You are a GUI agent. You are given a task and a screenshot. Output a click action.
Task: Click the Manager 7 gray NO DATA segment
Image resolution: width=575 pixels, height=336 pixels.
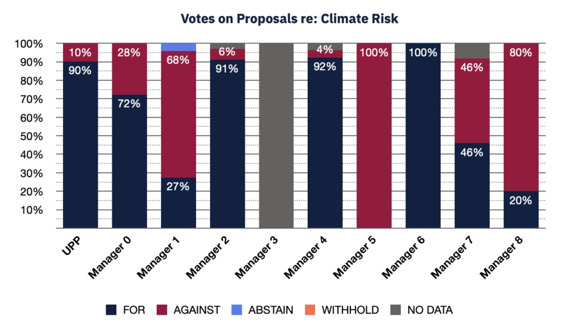click(472, 50)
